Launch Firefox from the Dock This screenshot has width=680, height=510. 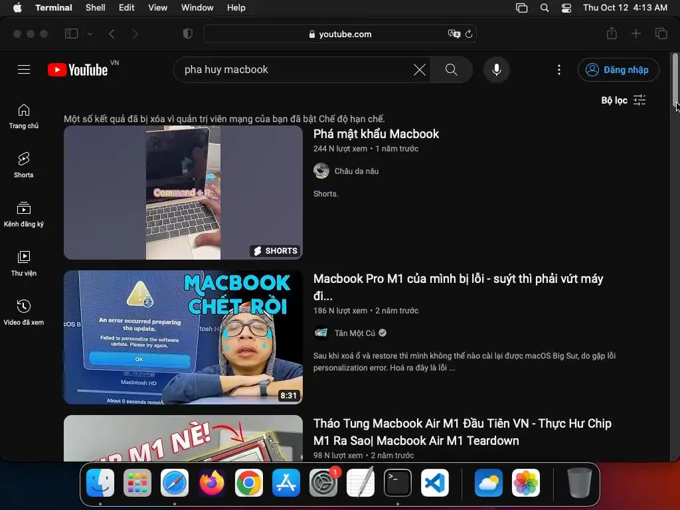(212, 483)
